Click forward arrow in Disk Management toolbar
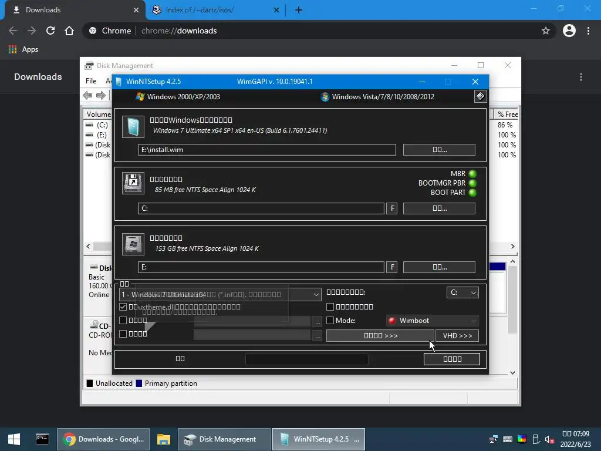 [101, 96]
